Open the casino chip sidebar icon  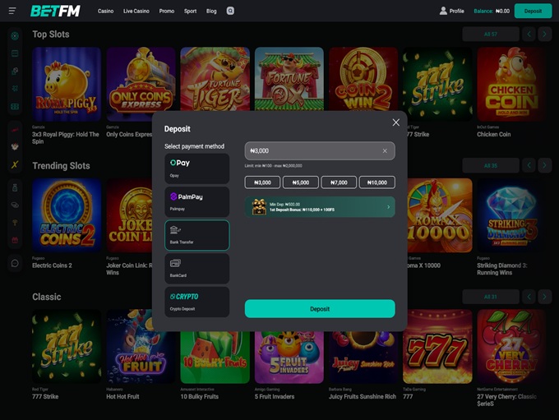click(15, 35)
